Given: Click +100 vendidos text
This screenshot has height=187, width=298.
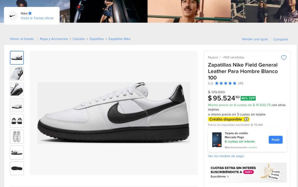Looking at the screenshot, I should [x=233, y=57].
